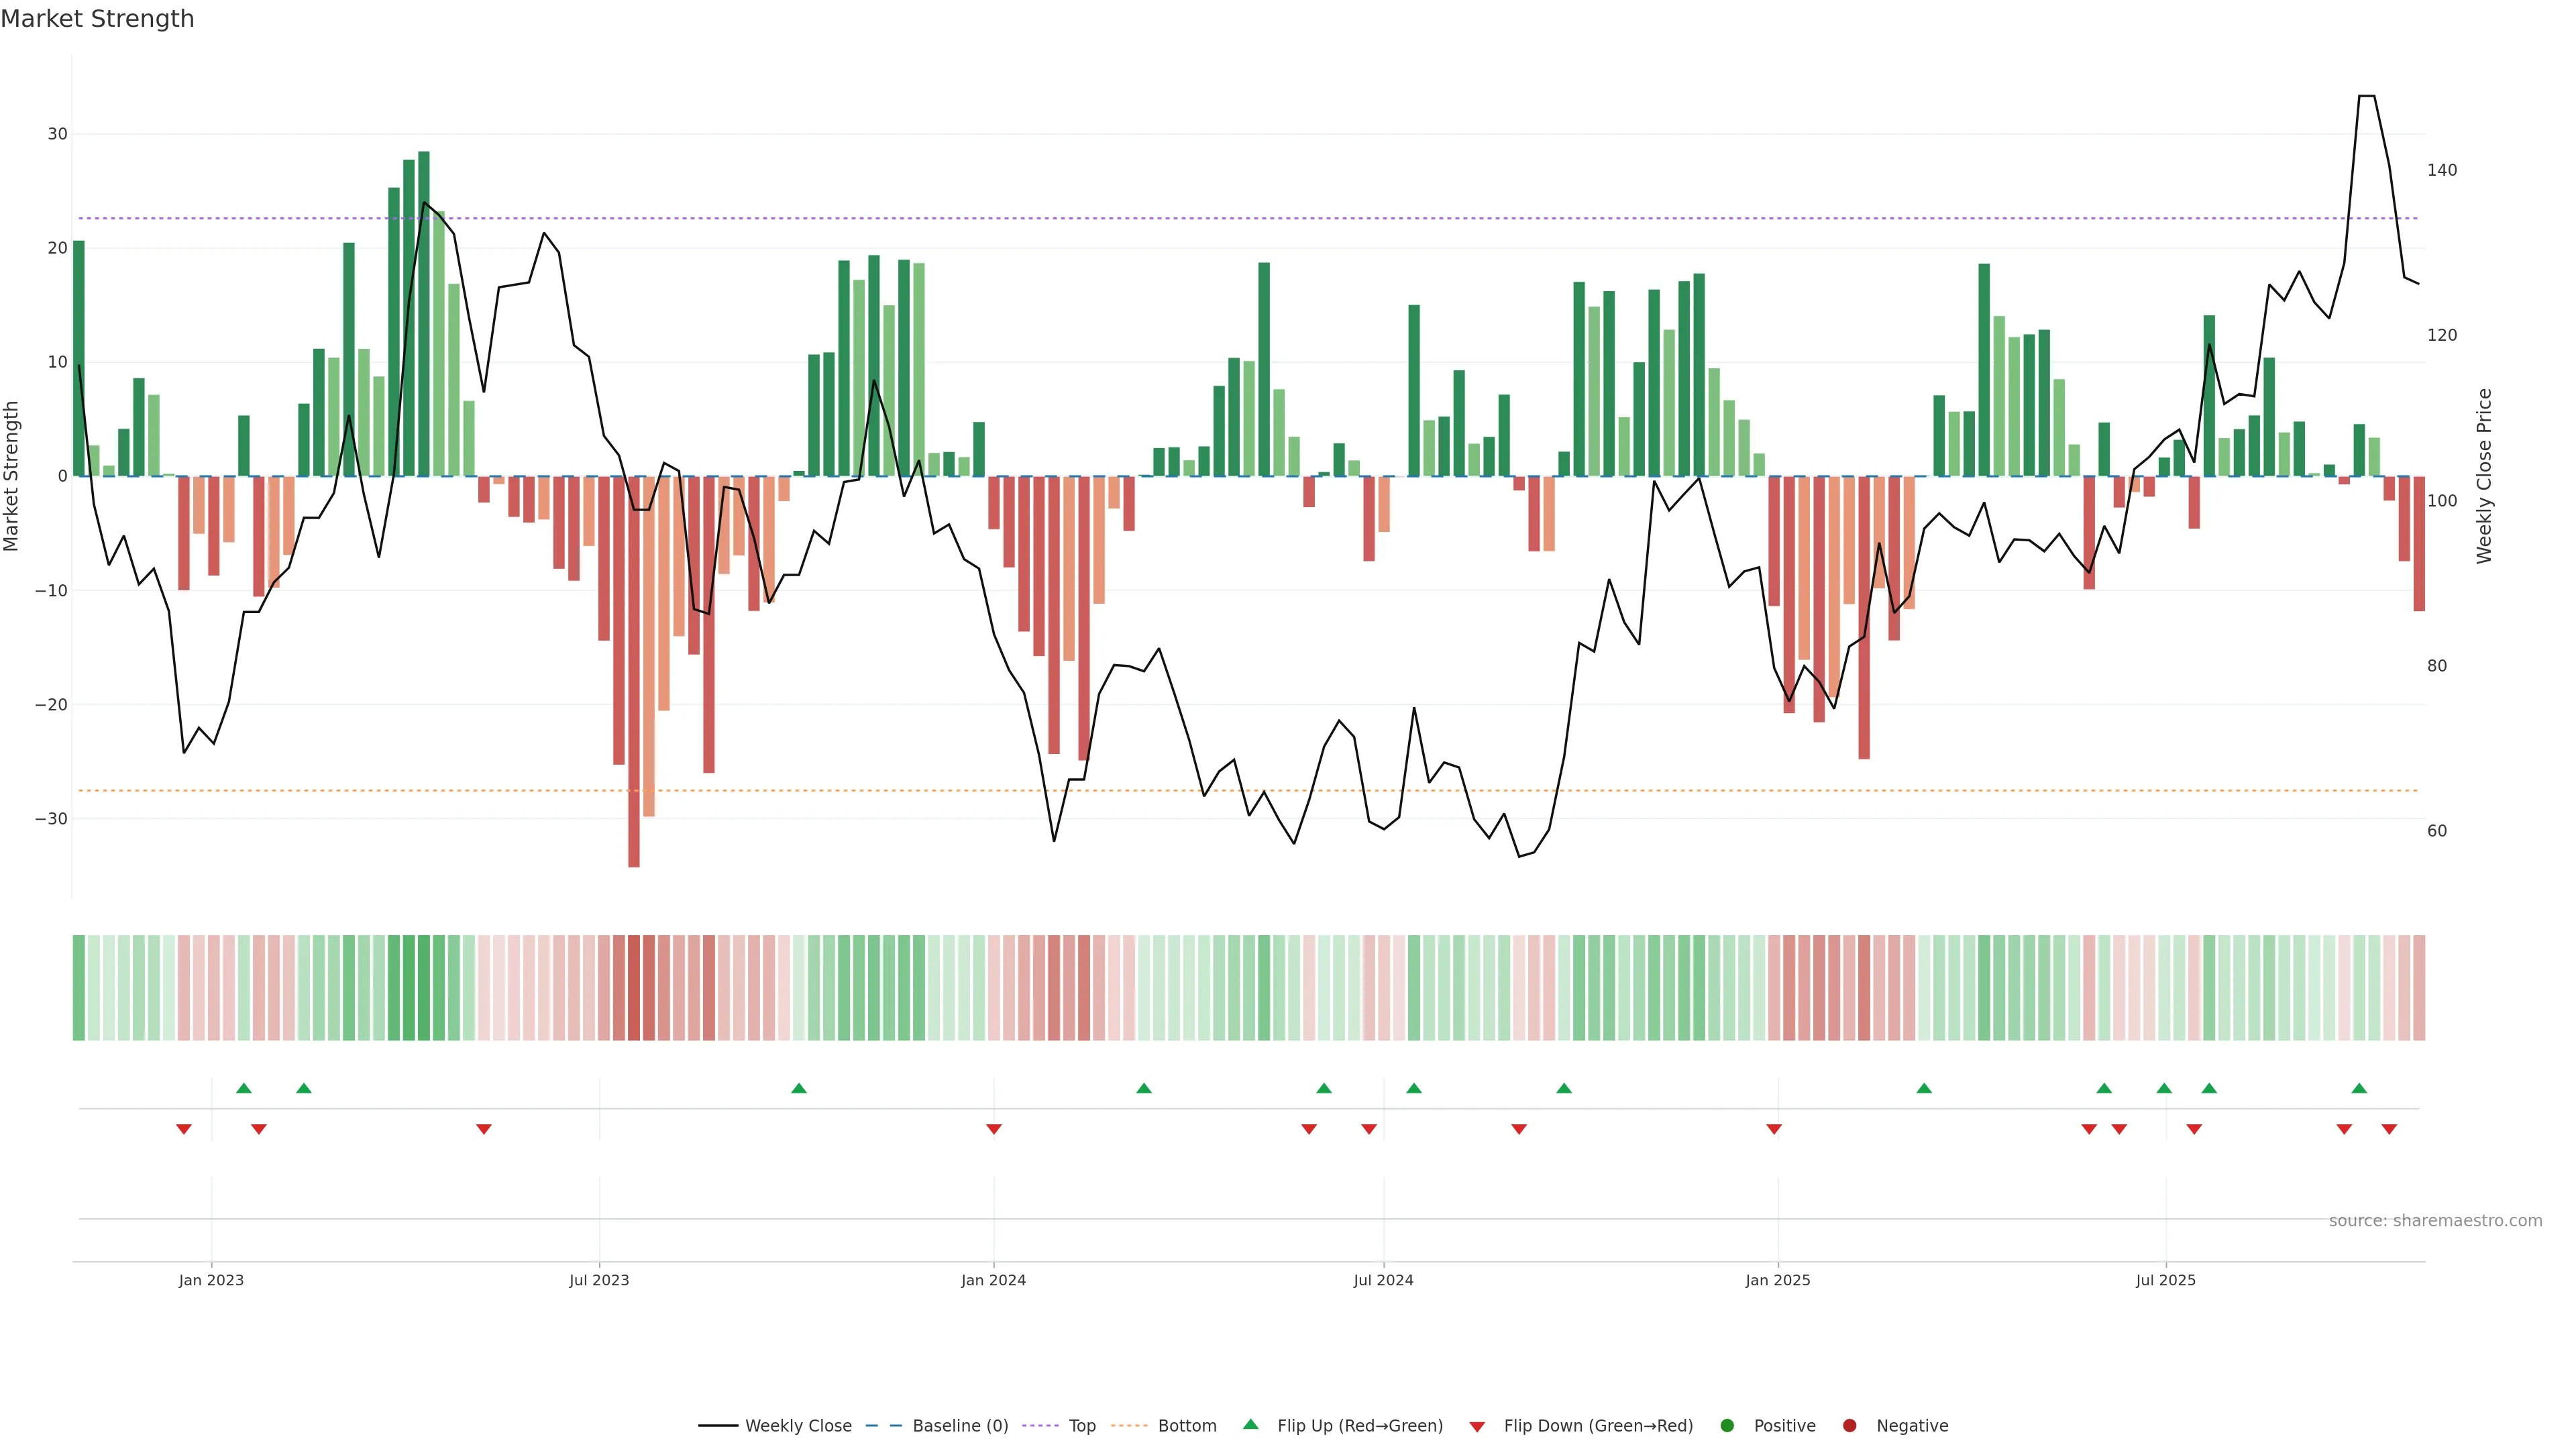Click the Jul 2025 x-axis label
2576x1449 pixels.
point(2165,1280)
